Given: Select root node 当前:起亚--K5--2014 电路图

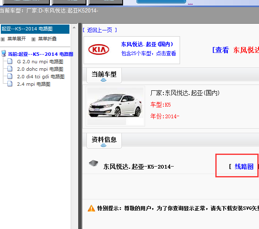Looking at the screenshot, I should coord(40,54).
